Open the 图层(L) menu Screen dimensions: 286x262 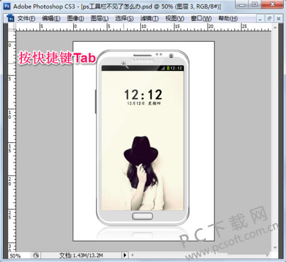(100, 18)
